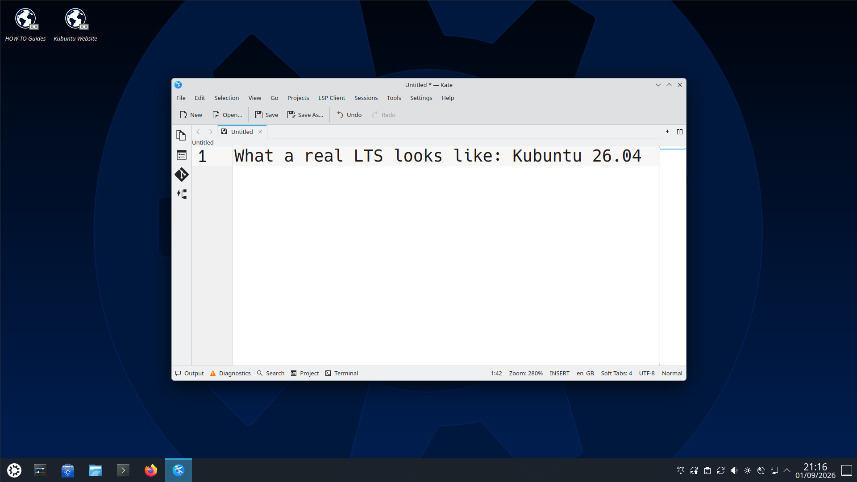The width and height of the screenshot is (857, 482).
Task: Open the Git sidebar panel icon
Action: [x=181, y=175]
